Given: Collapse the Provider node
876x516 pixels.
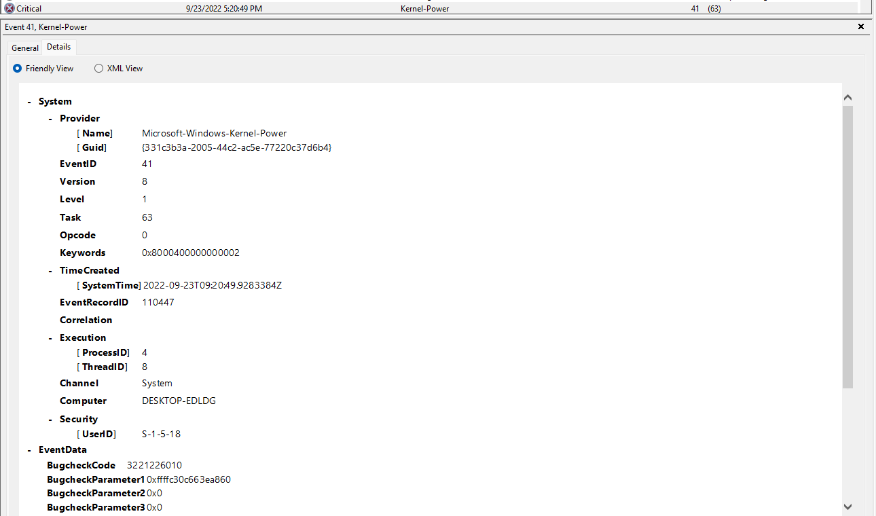Looking at the screenshot, I should click(50, 119).
